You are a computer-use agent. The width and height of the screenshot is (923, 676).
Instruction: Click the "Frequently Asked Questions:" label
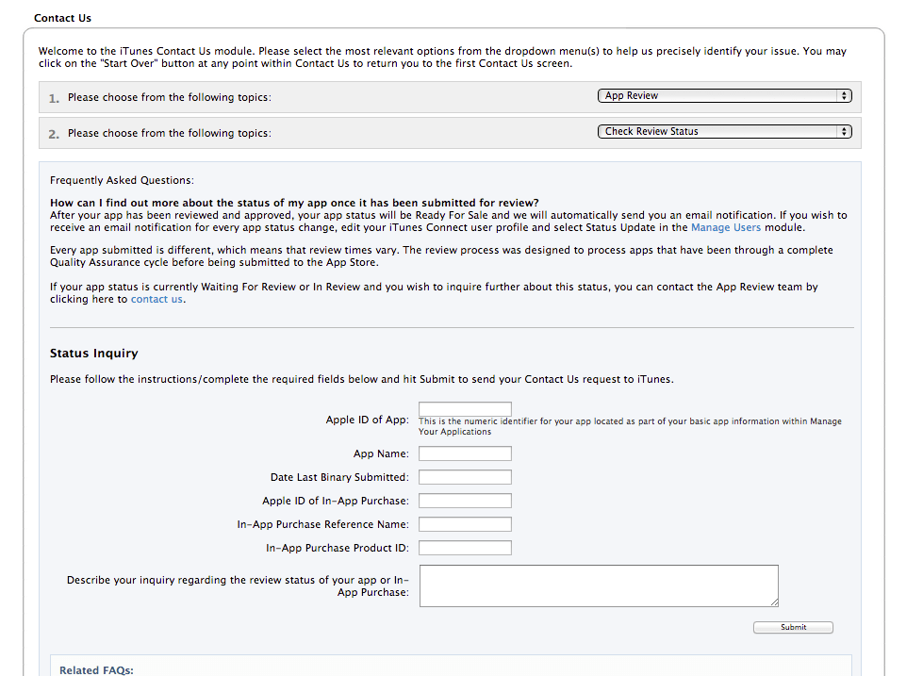coord(122,180)
